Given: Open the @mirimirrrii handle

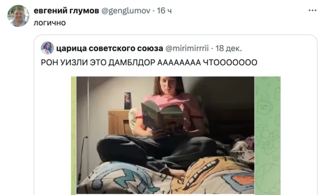Looking at the screenshot, I should tap(187, 48).
